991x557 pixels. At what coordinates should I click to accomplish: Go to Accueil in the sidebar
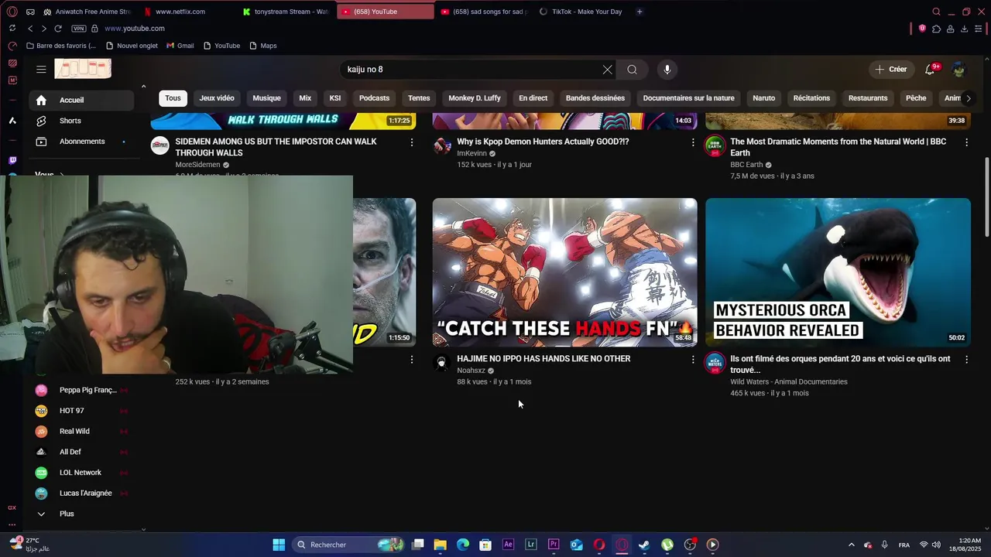81,100
